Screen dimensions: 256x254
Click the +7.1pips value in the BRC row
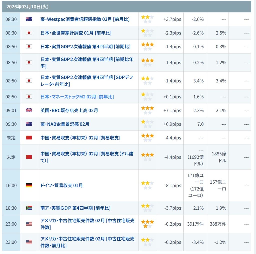pos(172,110)
